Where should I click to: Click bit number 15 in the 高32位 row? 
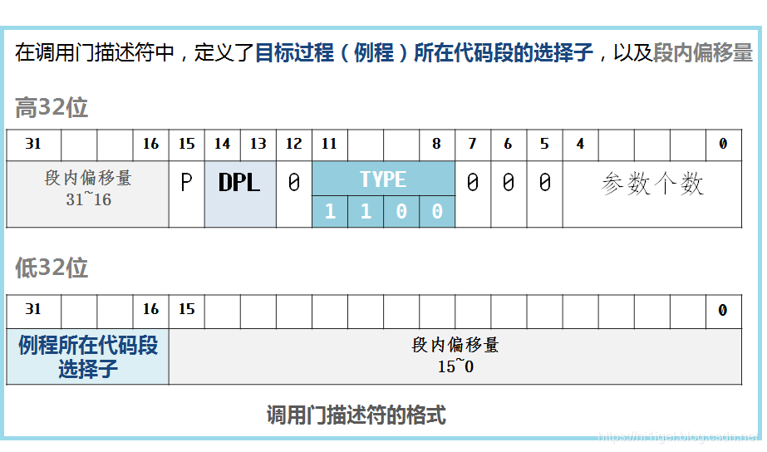coord(186,145)
